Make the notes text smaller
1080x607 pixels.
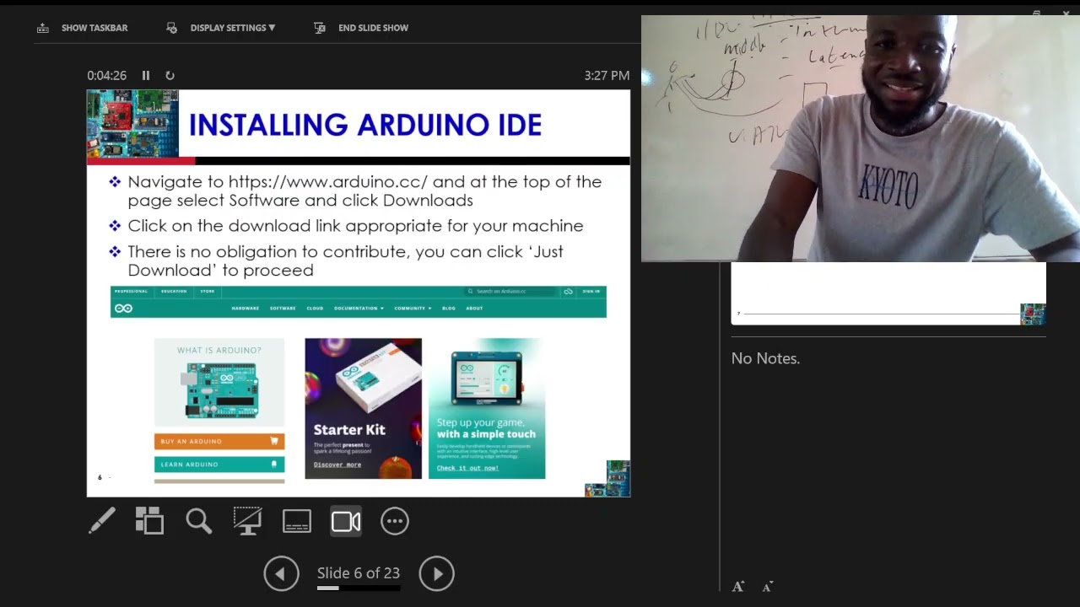(x=768, y=587)
